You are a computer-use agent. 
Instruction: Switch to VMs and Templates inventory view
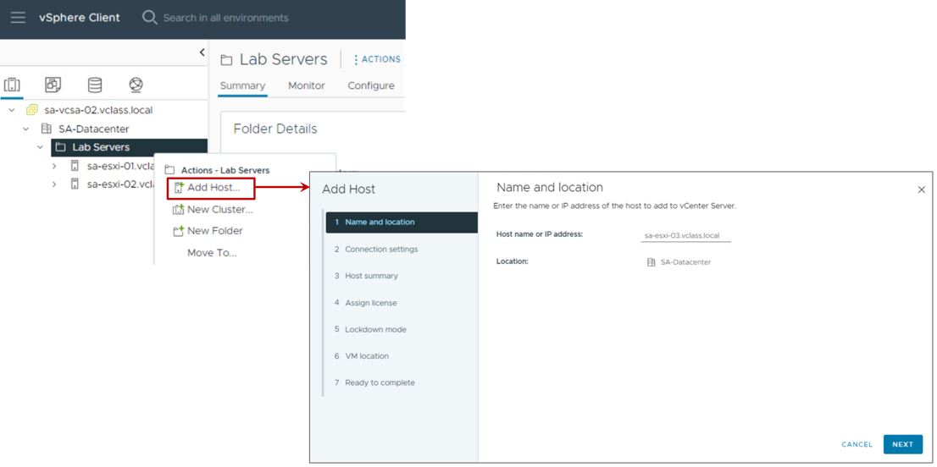tap(53, 85)
